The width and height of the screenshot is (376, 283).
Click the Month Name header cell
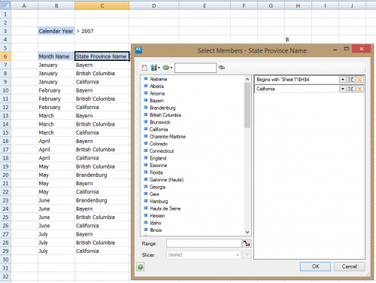pyautogui.click(x=56, y=56)
